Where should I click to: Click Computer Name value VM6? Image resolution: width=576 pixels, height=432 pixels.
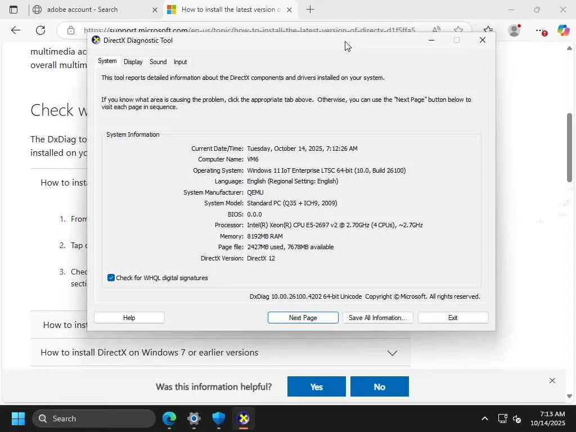[x=253, y=159]
